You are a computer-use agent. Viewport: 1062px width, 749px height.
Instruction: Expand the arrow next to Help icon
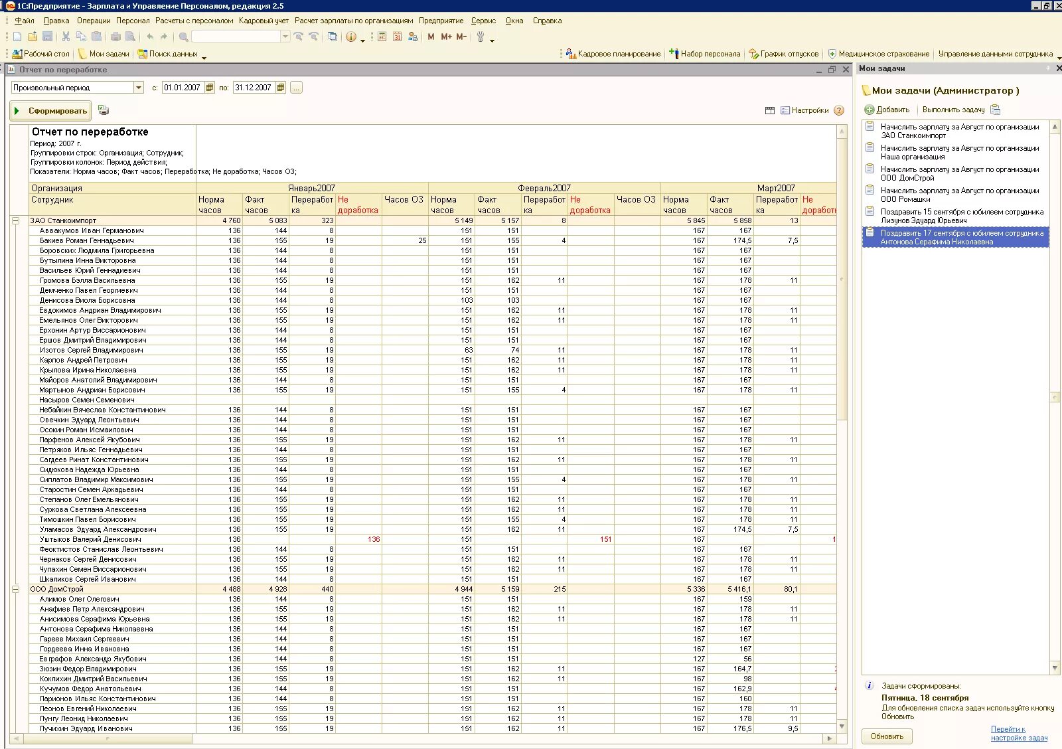[363, 41]
